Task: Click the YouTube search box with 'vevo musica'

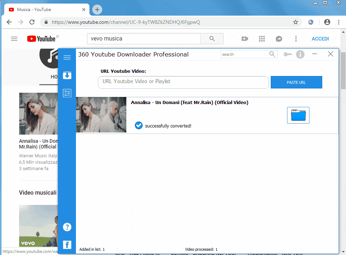Action: tap(144, 39)
